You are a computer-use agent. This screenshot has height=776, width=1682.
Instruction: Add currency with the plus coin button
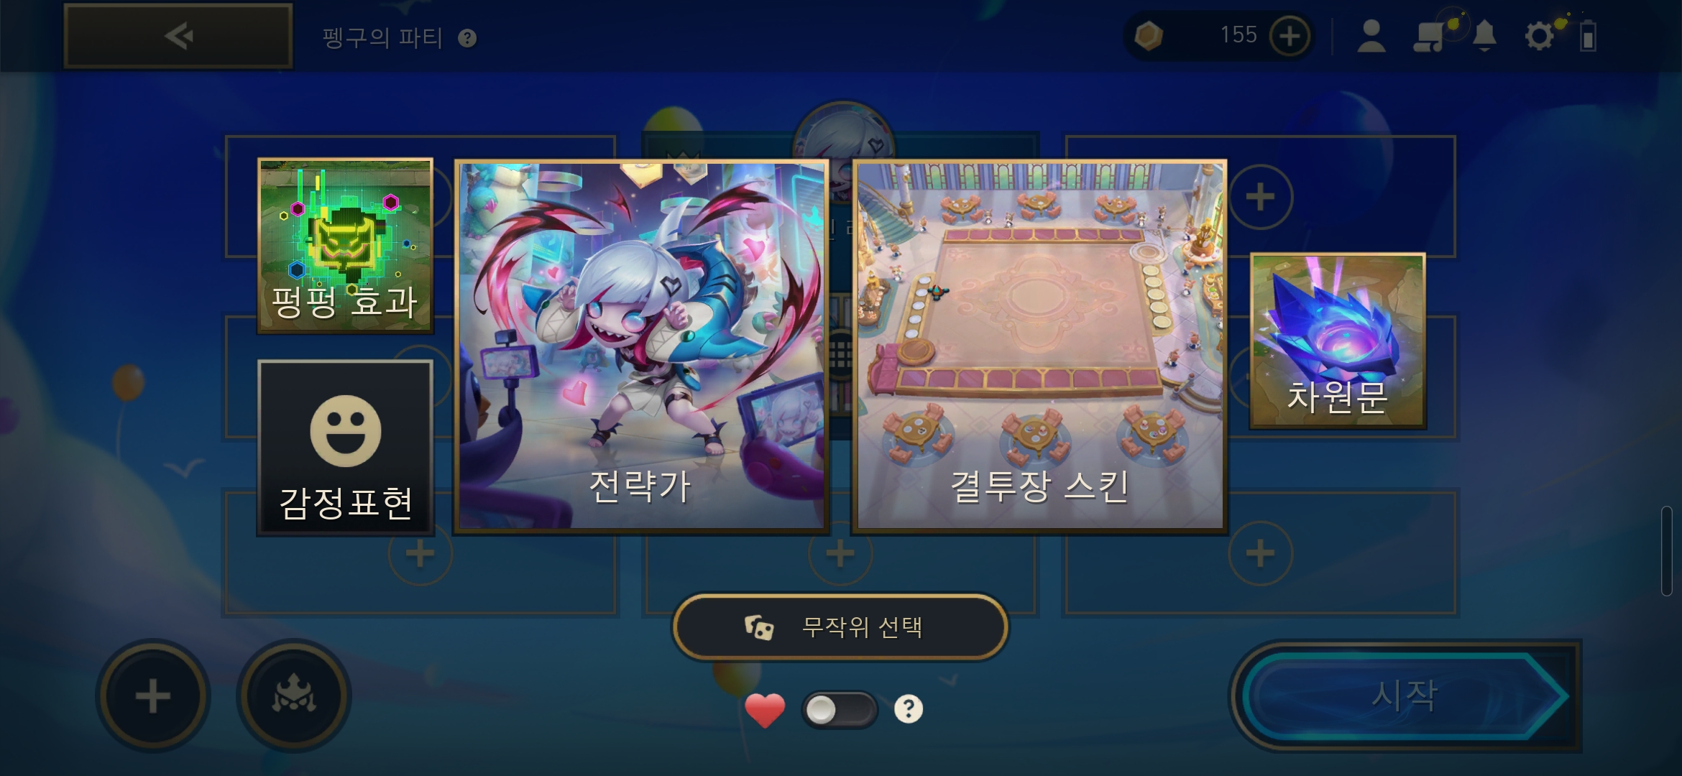pos(1290,36)
